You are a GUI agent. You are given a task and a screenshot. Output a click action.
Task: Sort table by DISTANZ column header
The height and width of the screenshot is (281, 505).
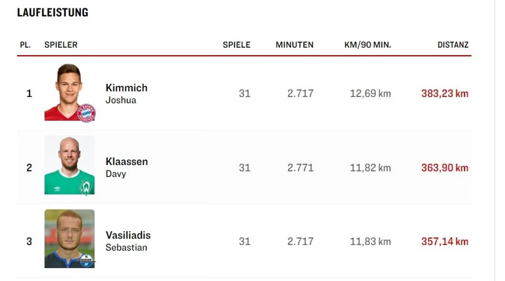(x=453, y=45)
